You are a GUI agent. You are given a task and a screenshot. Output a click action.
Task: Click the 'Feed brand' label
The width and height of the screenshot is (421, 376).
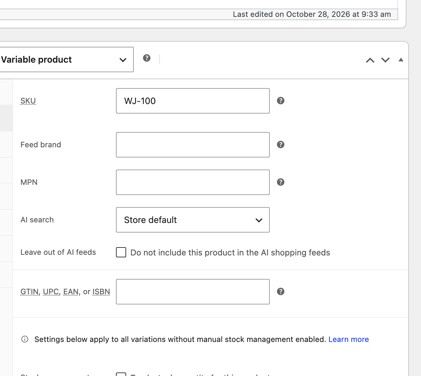(41, 145)
